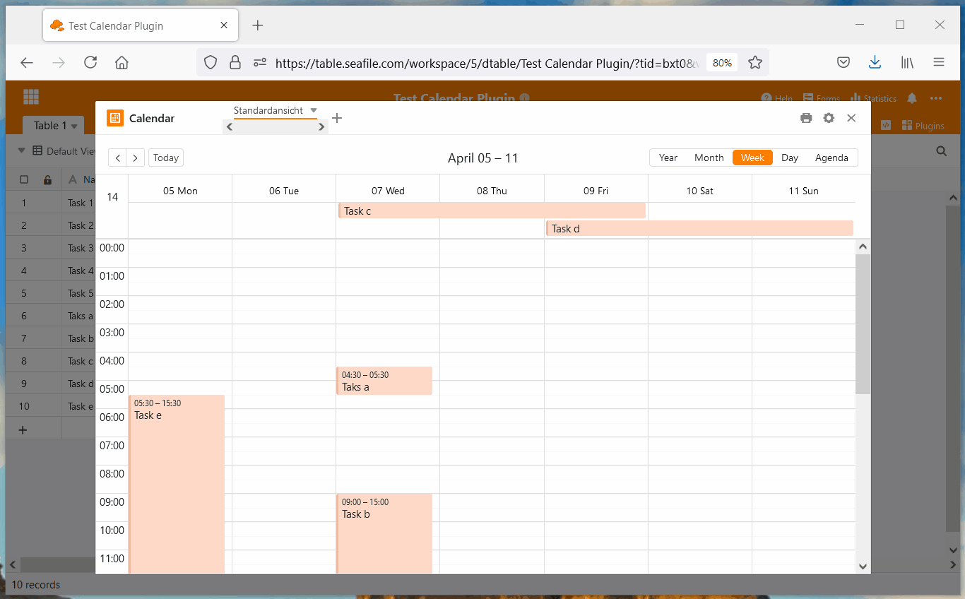Click the calendar vertical scrollbar thumb

point(863,324)
